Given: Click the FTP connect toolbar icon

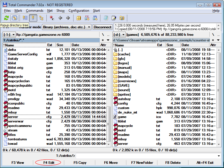Looking at the screenshot, I should [87, 18].
